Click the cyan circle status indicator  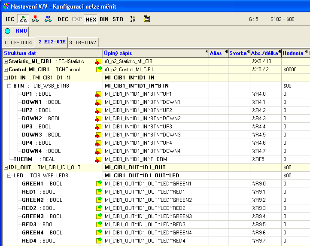pyautogui.click(x=7, y=31)
